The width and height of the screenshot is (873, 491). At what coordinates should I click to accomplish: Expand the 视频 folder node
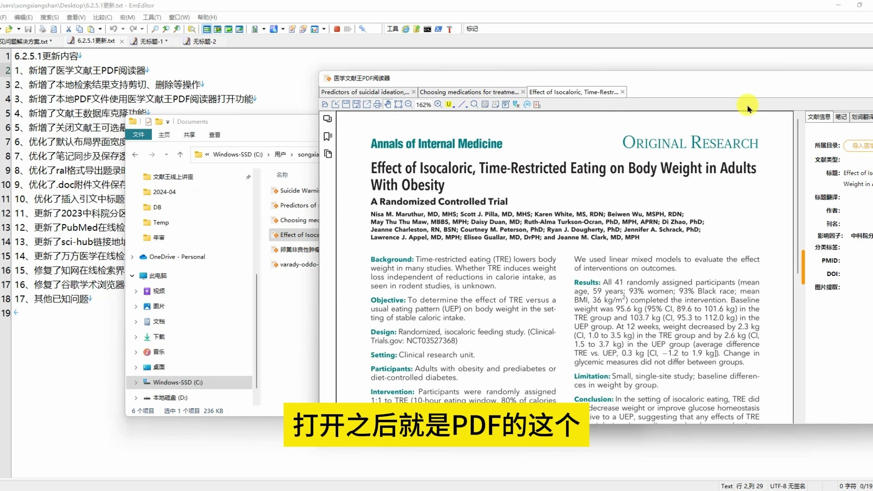point(135,291)
